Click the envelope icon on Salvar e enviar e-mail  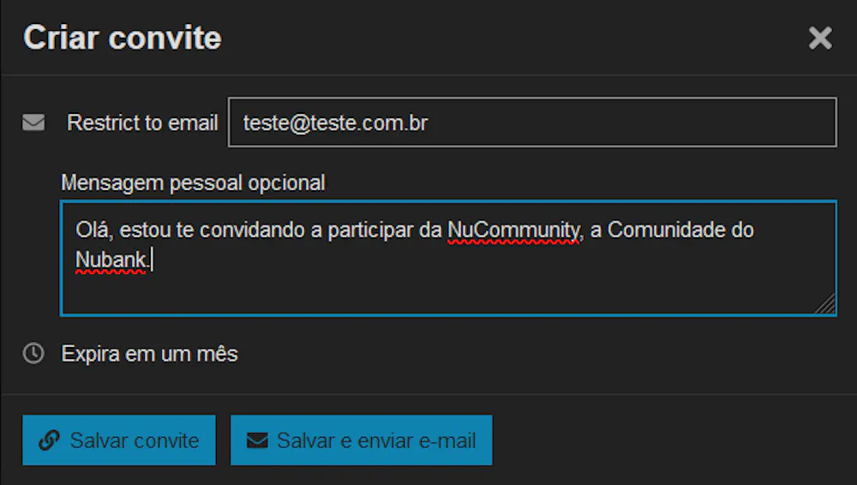tap(257, 440)
